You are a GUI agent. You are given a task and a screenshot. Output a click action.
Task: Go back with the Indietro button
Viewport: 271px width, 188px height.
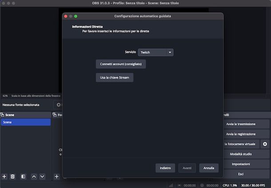(165, 168)
